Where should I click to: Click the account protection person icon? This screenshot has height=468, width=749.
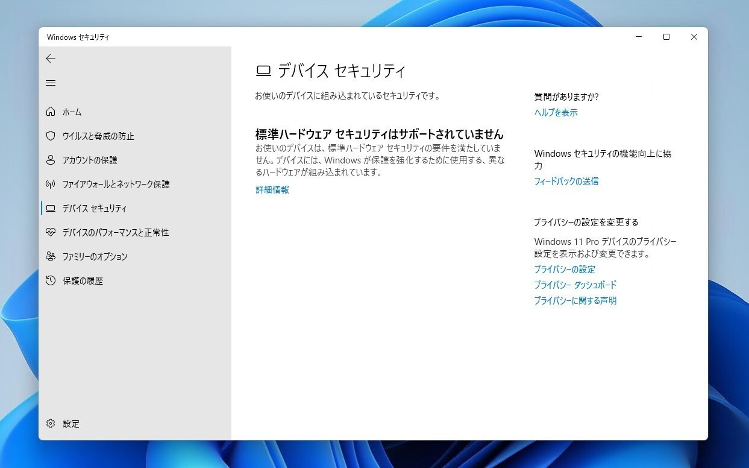pyautogui.click(x=51, y=160)
